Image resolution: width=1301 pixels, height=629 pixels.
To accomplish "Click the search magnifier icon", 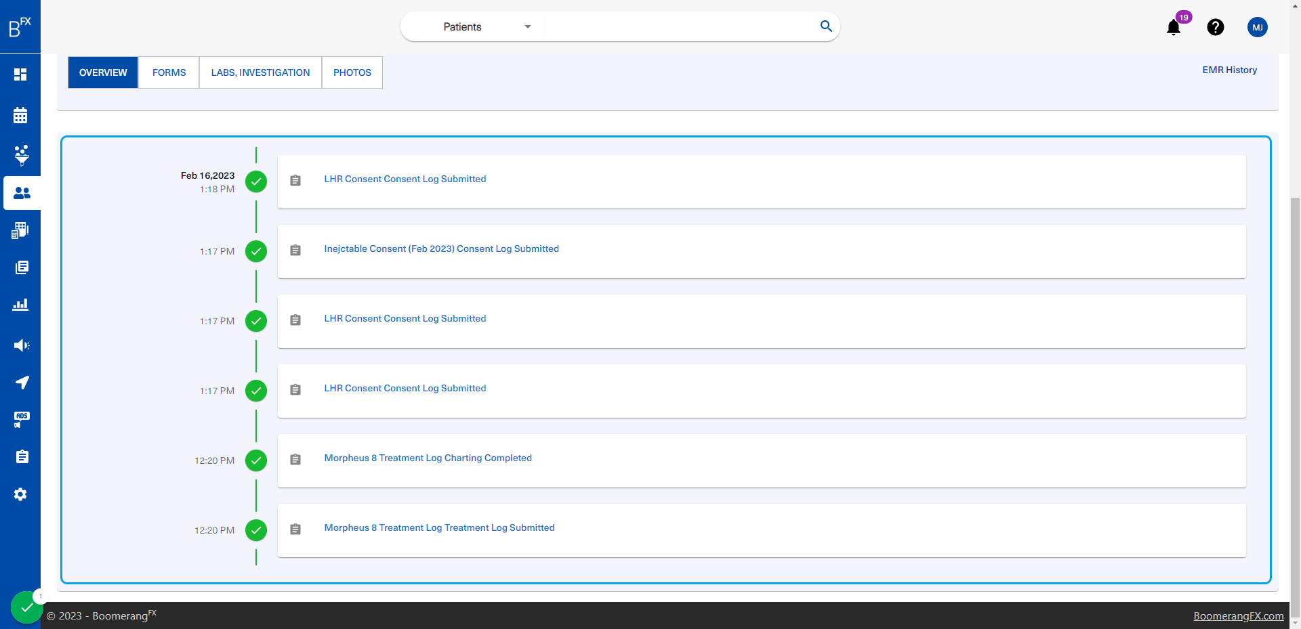I will 826,26.
